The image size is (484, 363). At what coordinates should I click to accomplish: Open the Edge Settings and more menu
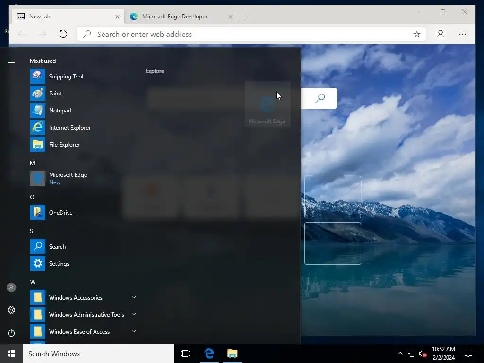click(462, 34)
